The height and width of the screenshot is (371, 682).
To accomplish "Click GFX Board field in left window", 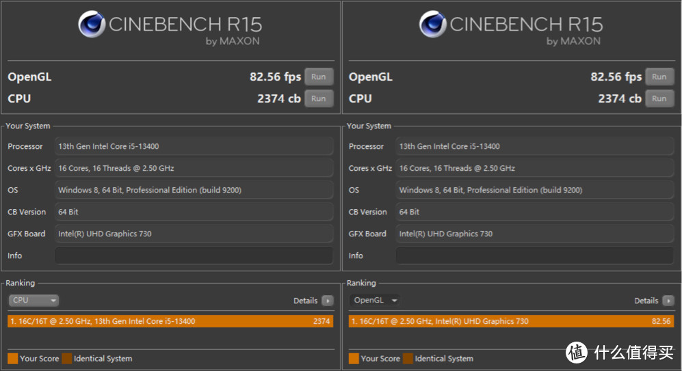I will 194,234.
